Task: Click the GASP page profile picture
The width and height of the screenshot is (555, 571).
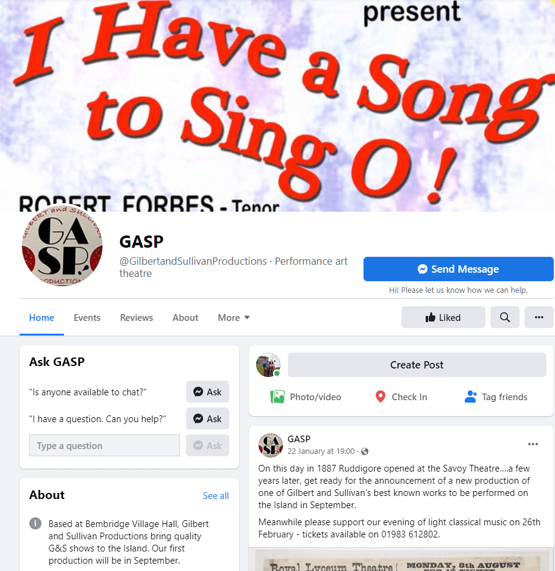Action: pyautogui.click(x=62, y=246)
